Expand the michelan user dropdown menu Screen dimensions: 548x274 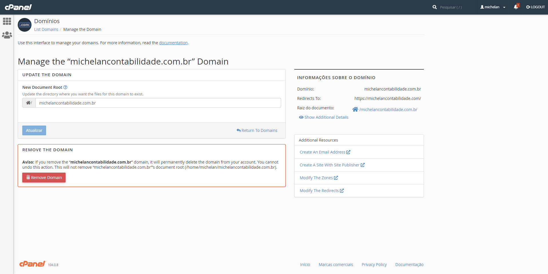point(493,7)
